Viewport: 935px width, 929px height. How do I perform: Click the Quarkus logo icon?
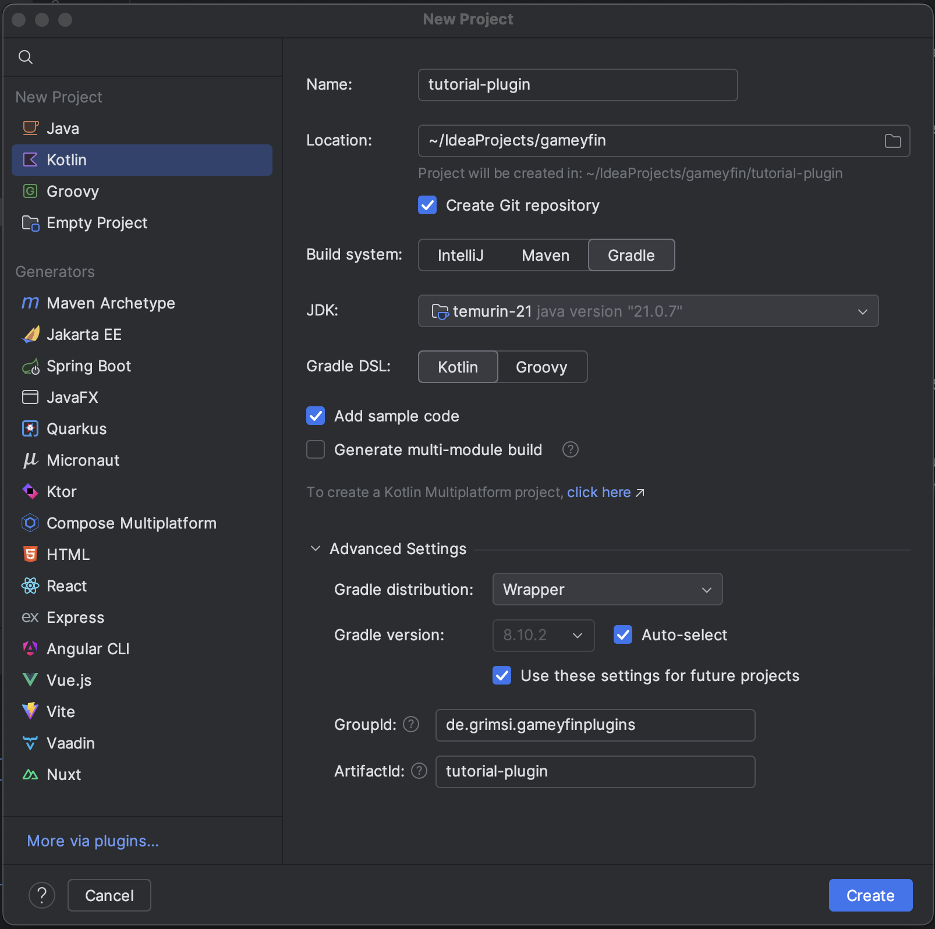(30, 428)
